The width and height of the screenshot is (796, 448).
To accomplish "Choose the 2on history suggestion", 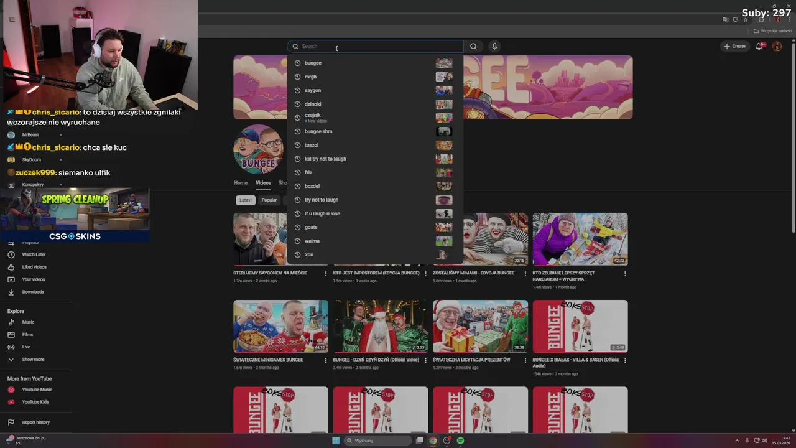I will point(376,254).
